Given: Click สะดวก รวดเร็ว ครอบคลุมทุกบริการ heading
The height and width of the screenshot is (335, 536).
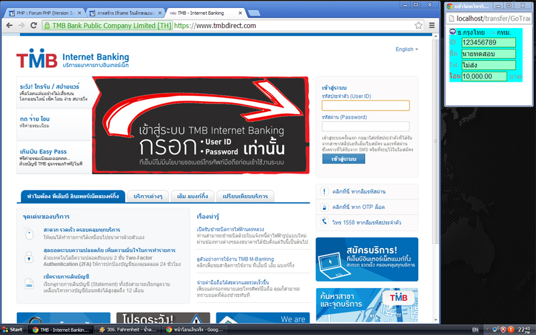Looking at the screenshot, I should tap(82, 230).
